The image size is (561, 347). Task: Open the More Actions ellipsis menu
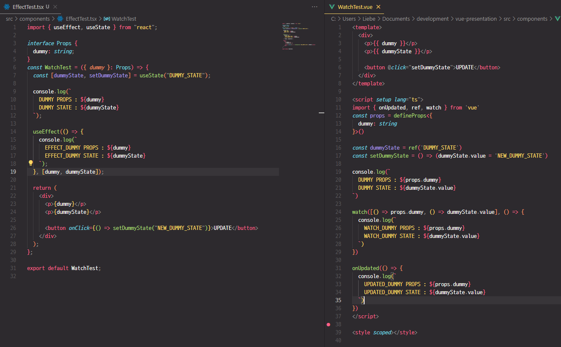[314, 7]
